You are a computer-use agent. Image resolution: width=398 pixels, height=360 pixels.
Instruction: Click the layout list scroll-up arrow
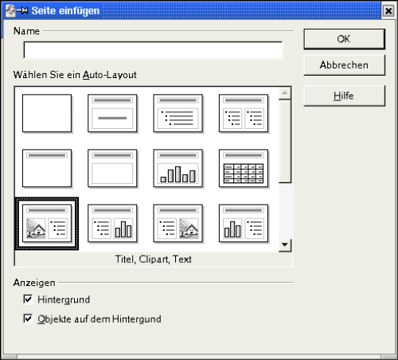(x=285, y=93)
